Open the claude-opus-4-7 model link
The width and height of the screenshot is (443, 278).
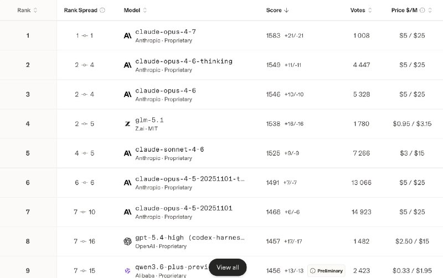click(166, 32)
